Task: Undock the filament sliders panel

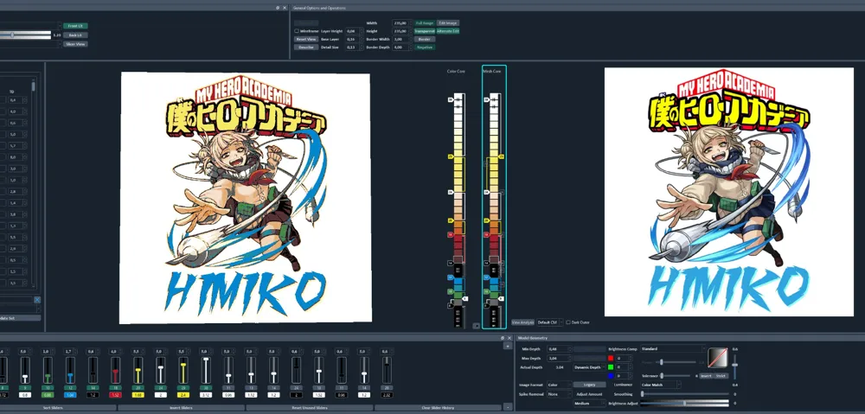Action: (503, 338)
